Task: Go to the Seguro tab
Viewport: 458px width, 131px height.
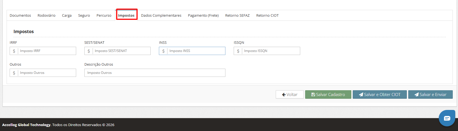Action: click(84, 15)
